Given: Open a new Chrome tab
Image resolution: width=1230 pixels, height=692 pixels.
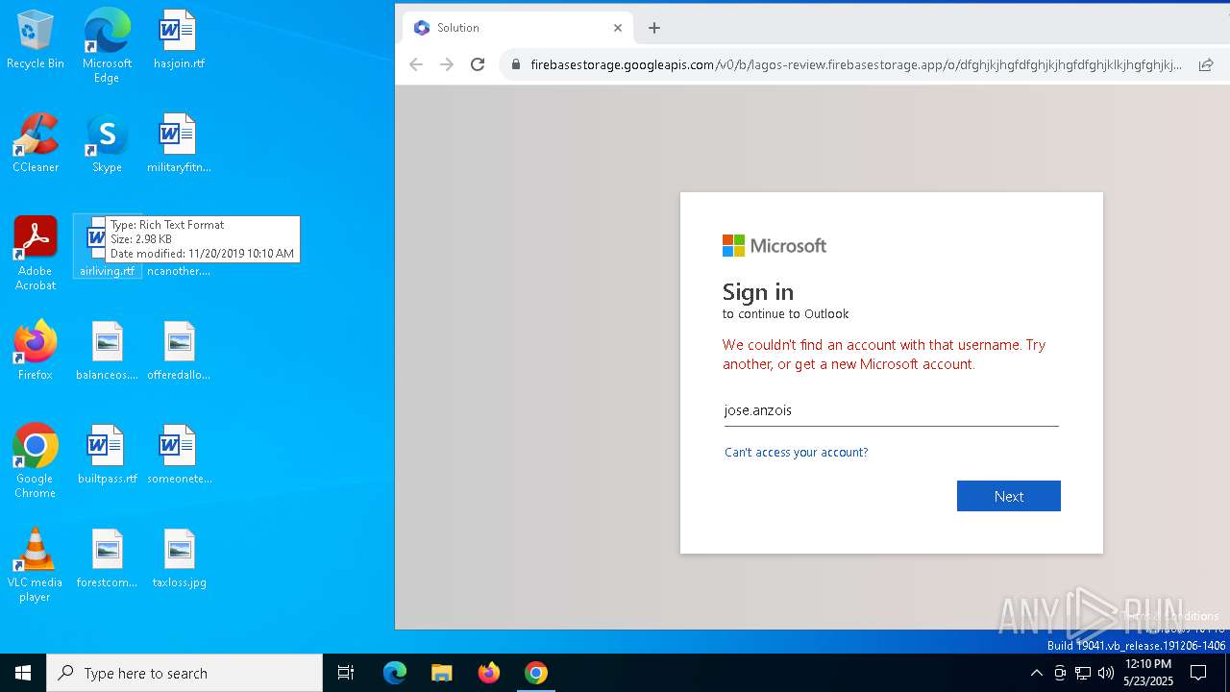Looking at the screenshot, I should [x=654, y=28].
